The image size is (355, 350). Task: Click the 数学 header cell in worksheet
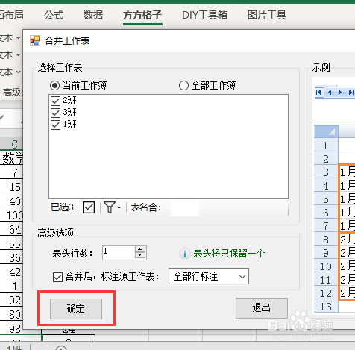pyautogui.click(x=11, y=158)
